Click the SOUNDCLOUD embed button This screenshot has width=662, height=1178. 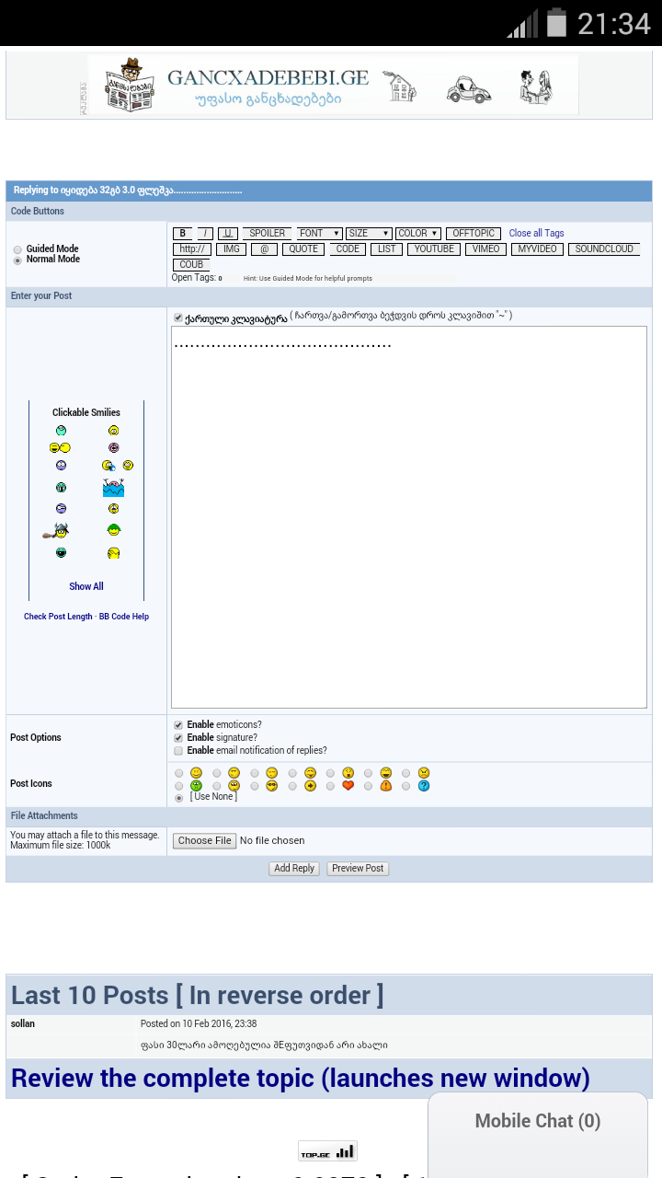[x=604, y=249]
